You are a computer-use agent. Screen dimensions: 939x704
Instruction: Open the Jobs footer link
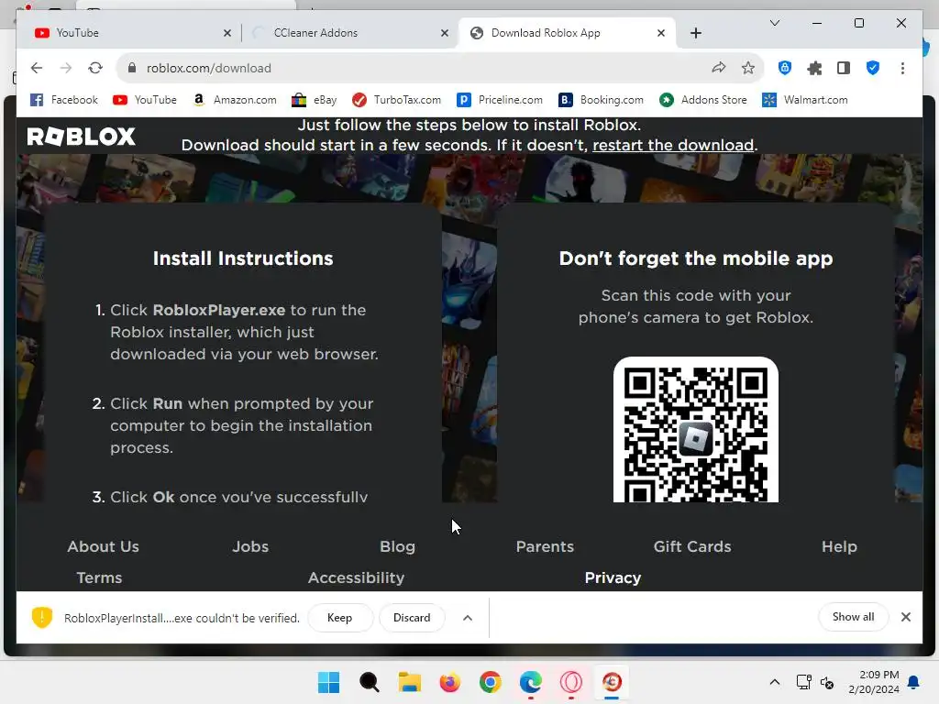click(x=250, y=546)
